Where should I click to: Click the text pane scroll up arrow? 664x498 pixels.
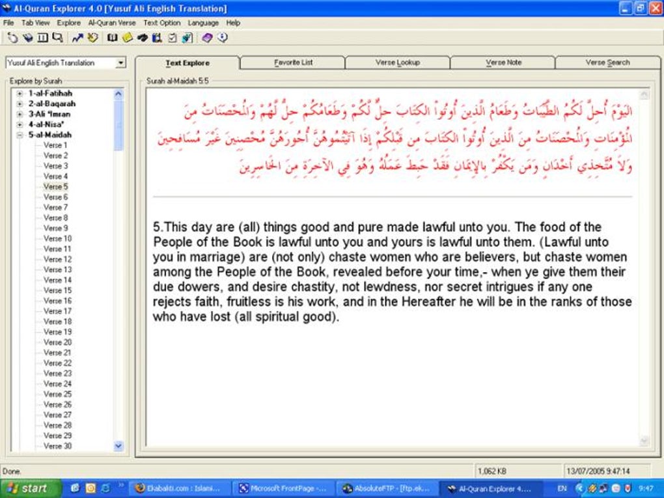click(644, 94)
